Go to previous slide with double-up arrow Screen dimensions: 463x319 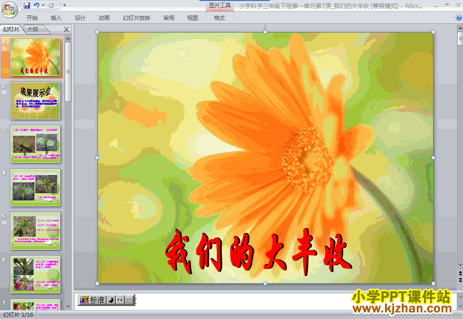click(x=460, y=273)
